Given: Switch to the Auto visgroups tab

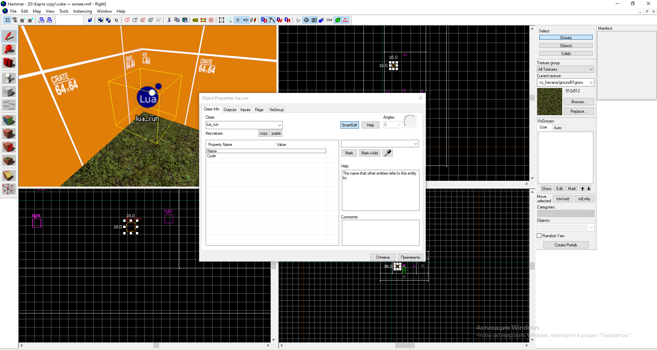Looking at the screenshot, I should pos(558,128).
